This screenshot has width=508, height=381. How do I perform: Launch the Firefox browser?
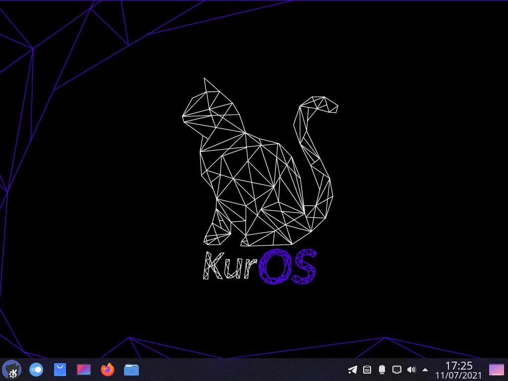coord(108,370)
